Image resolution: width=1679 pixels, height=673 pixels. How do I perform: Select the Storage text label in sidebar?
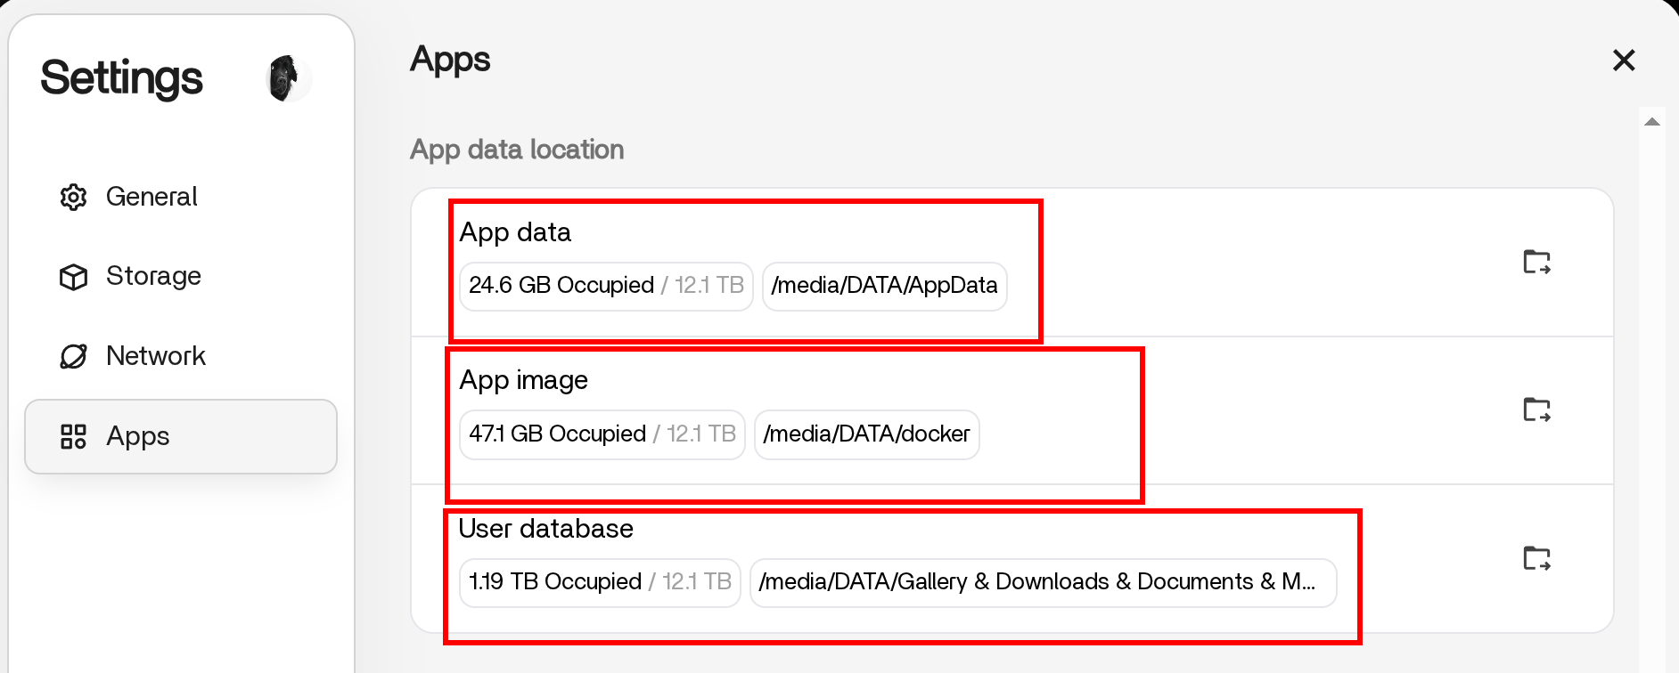click(153, 276)
